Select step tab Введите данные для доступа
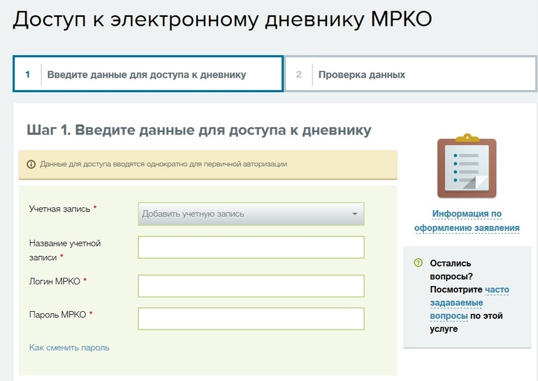The width and height of the screenshot is (538, 381). click(147, 74)
